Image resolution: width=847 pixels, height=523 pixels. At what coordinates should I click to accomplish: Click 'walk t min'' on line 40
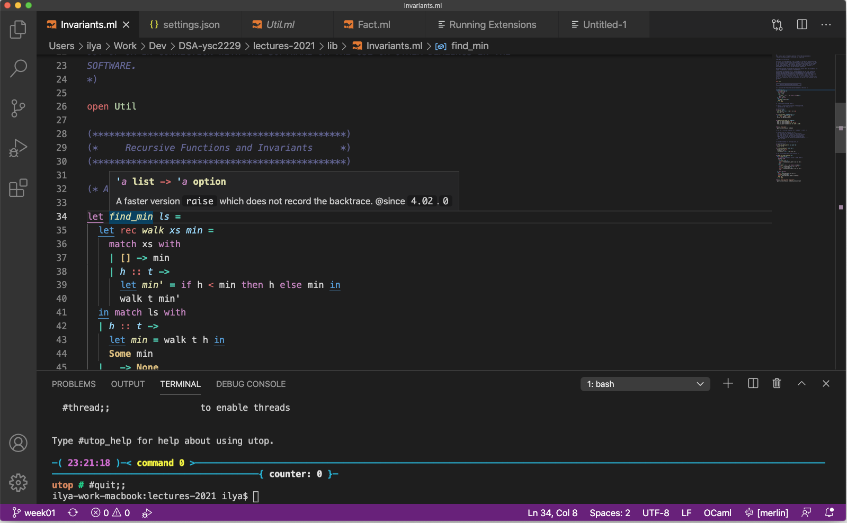tap(150, 299)
